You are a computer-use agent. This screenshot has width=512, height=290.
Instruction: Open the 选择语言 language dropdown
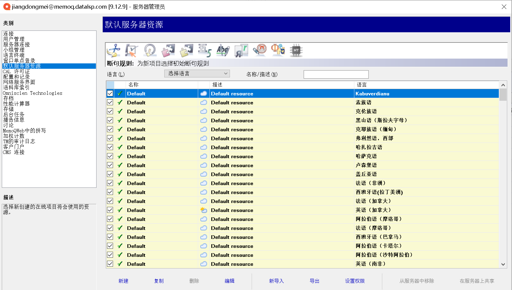point(197,74)
